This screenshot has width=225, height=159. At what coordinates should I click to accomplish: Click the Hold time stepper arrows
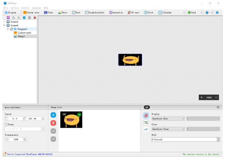pos(218,140)
